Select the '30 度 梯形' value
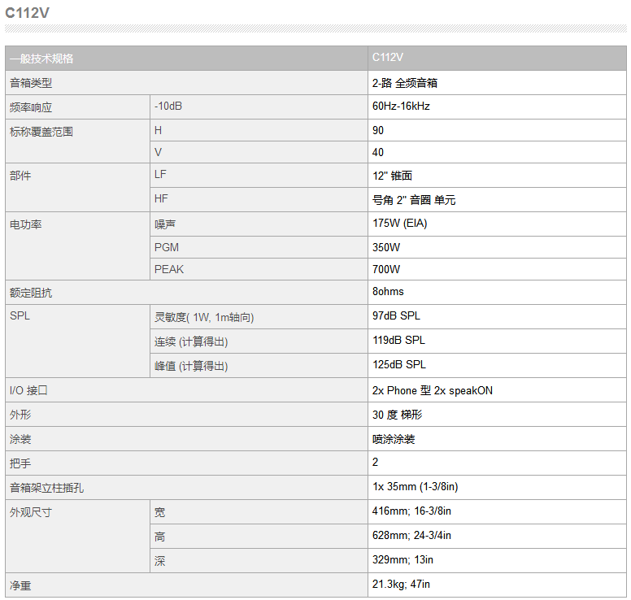The image size is (631, 600). [x=397, y=415]
